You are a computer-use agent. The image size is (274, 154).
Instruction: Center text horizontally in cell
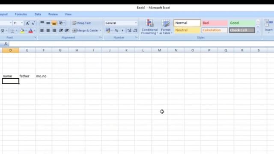(x=48, y=30)
